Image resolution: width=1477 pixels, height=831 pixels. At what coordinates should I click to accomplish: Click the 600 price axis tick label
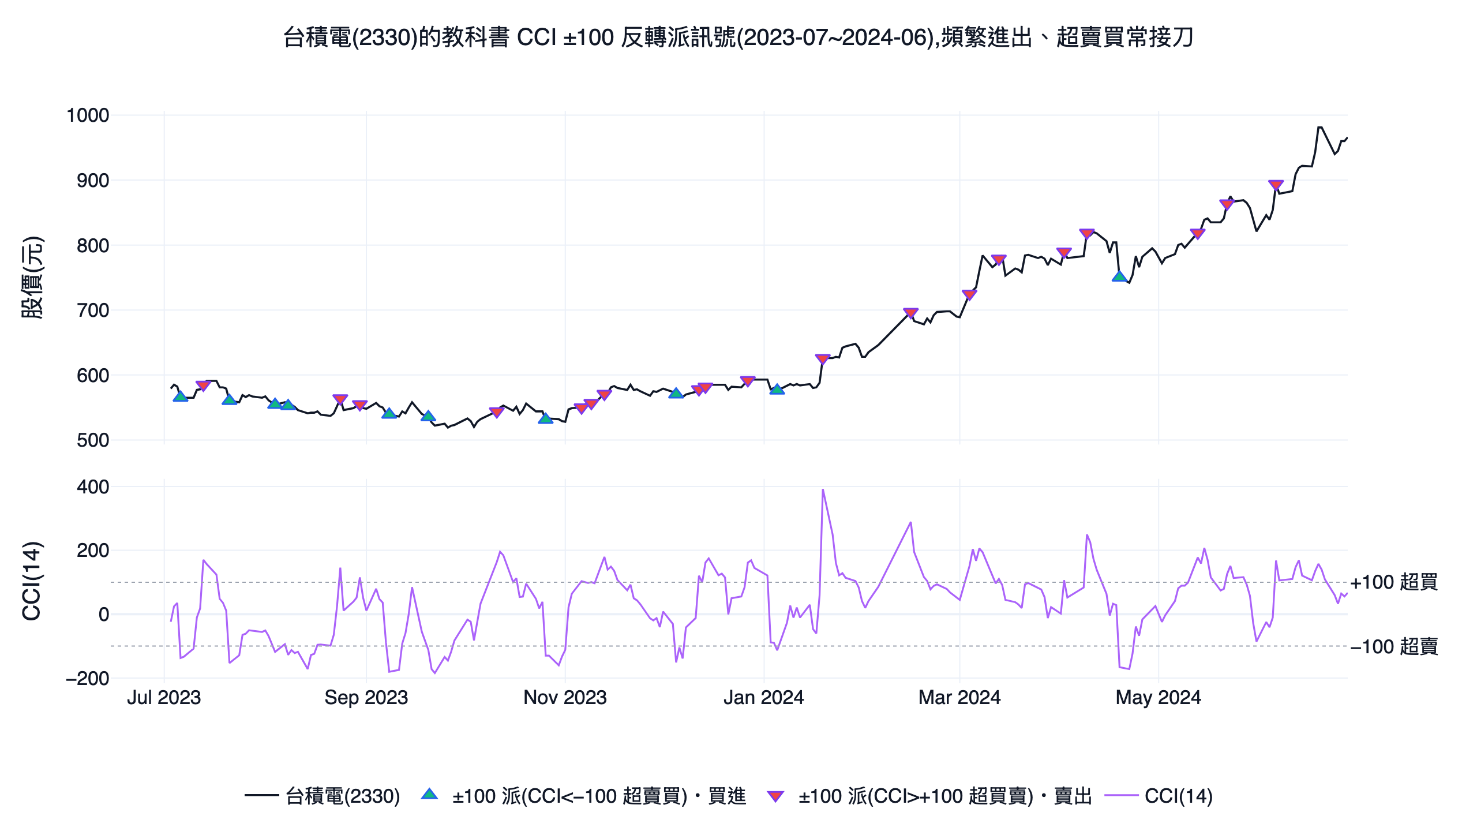coord(93,376)
